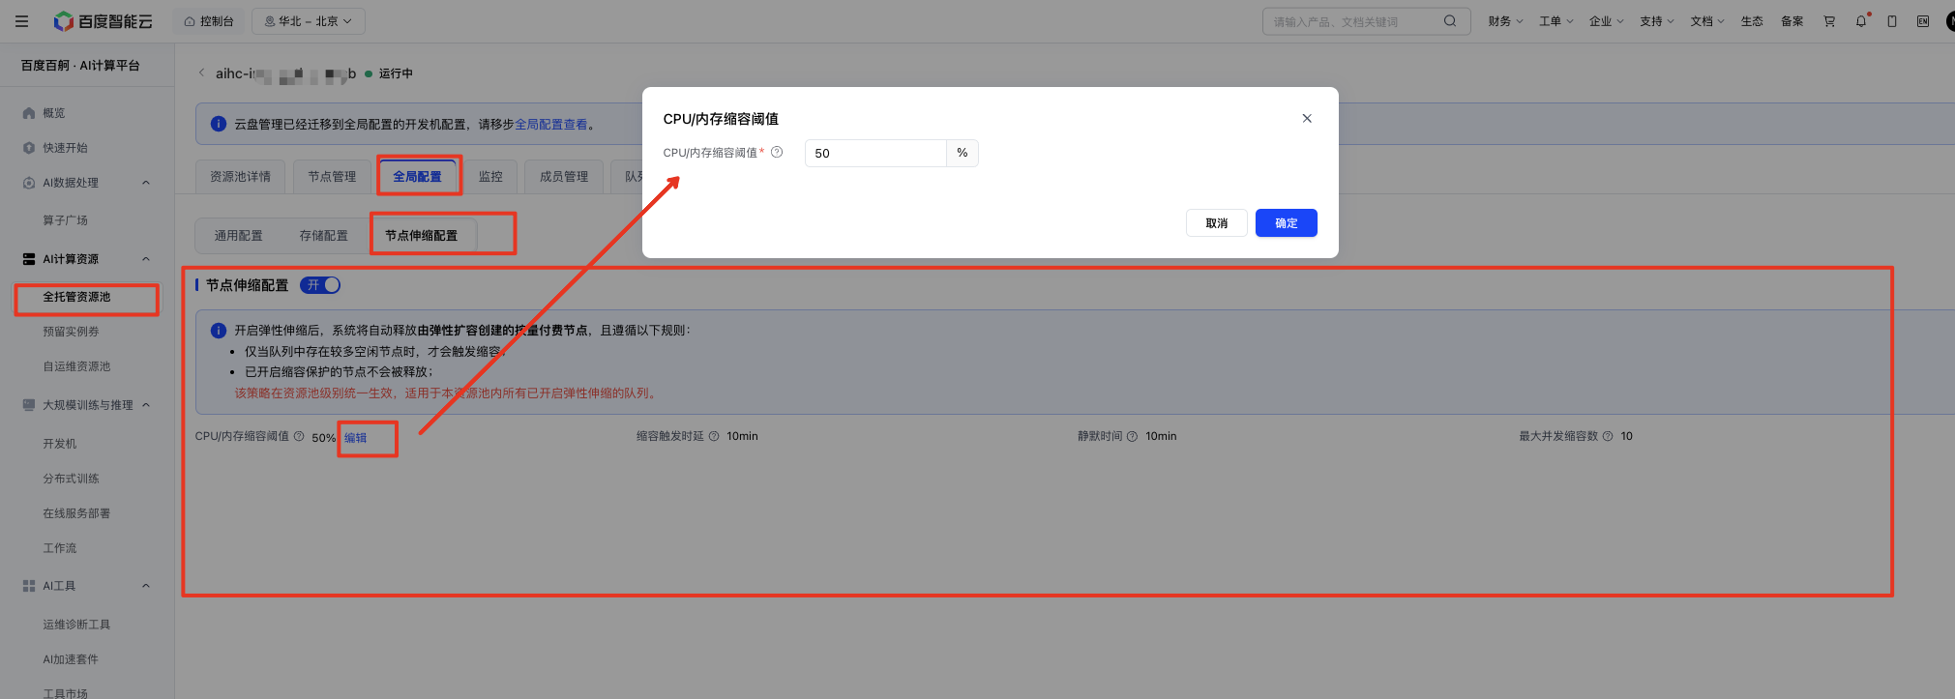Image resolution: width=1955 pixels, height=699 pixels.
Task: Open 在线服务部署 in the sidebar
Action: (x=76, y=513)
